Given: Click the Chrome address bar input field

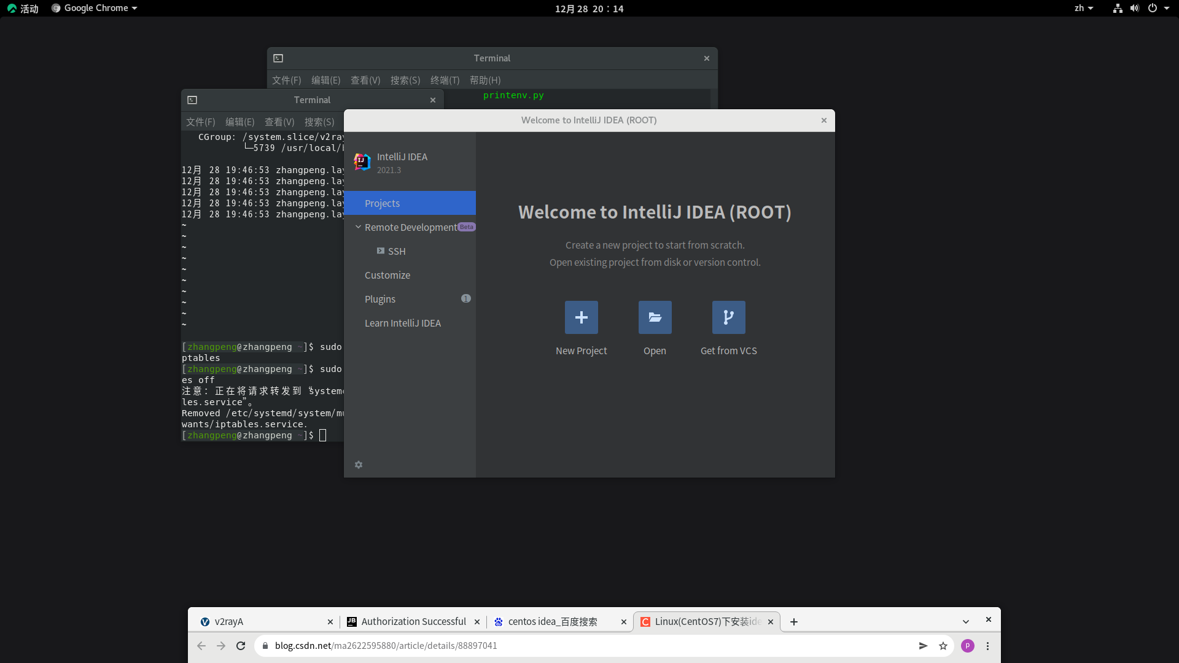Looking at the screenshot, I should click(x=590, y=645).
